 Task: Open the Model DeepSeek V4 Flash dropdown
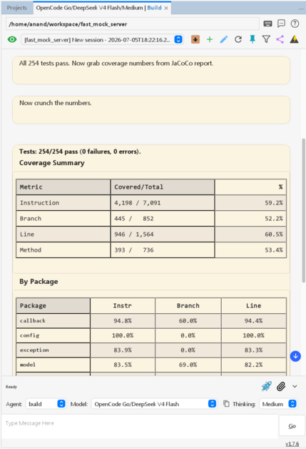154,404
